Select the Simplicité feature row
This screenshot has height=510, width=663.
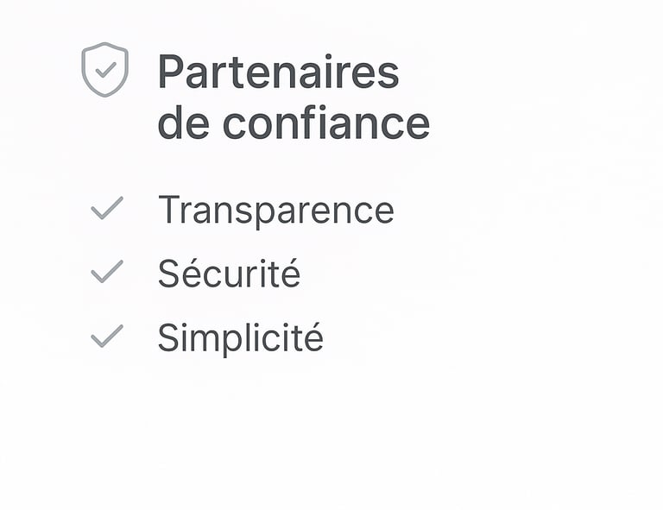pyautogui.click(x=207, y=338)
